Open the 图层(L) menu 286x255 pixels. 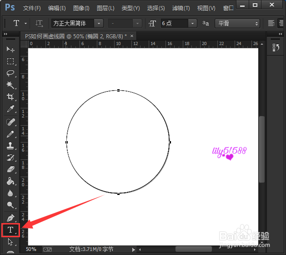pos(105,8)
